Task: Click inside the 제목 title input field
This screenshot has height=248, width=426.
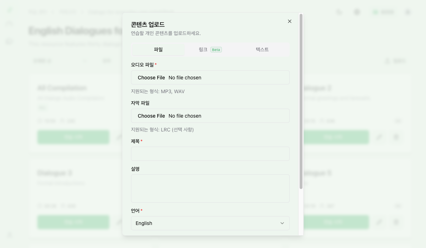Action: 210,154
